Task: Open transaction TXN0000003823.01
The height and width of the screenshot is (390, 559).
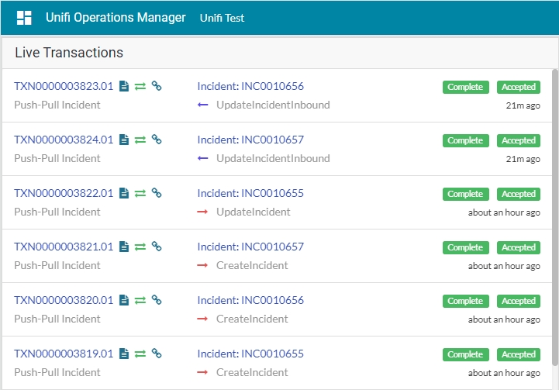Action: coord(64,87)
